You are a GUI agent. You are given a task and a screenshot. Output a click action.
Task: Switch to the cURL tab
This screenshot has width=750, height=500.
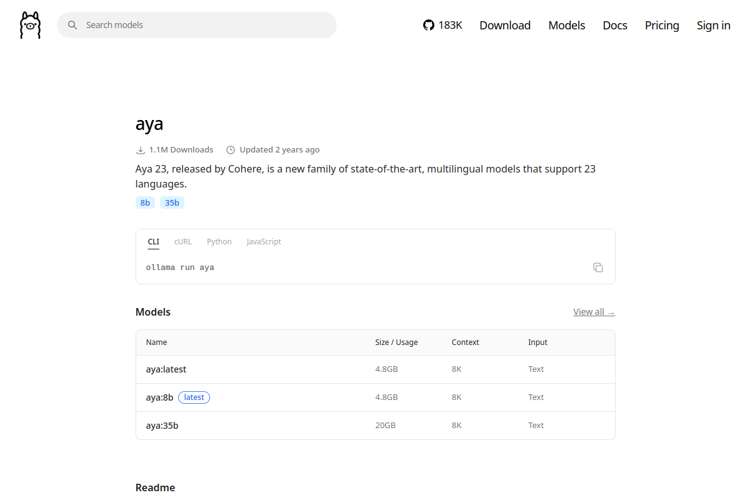click(183, 242)
